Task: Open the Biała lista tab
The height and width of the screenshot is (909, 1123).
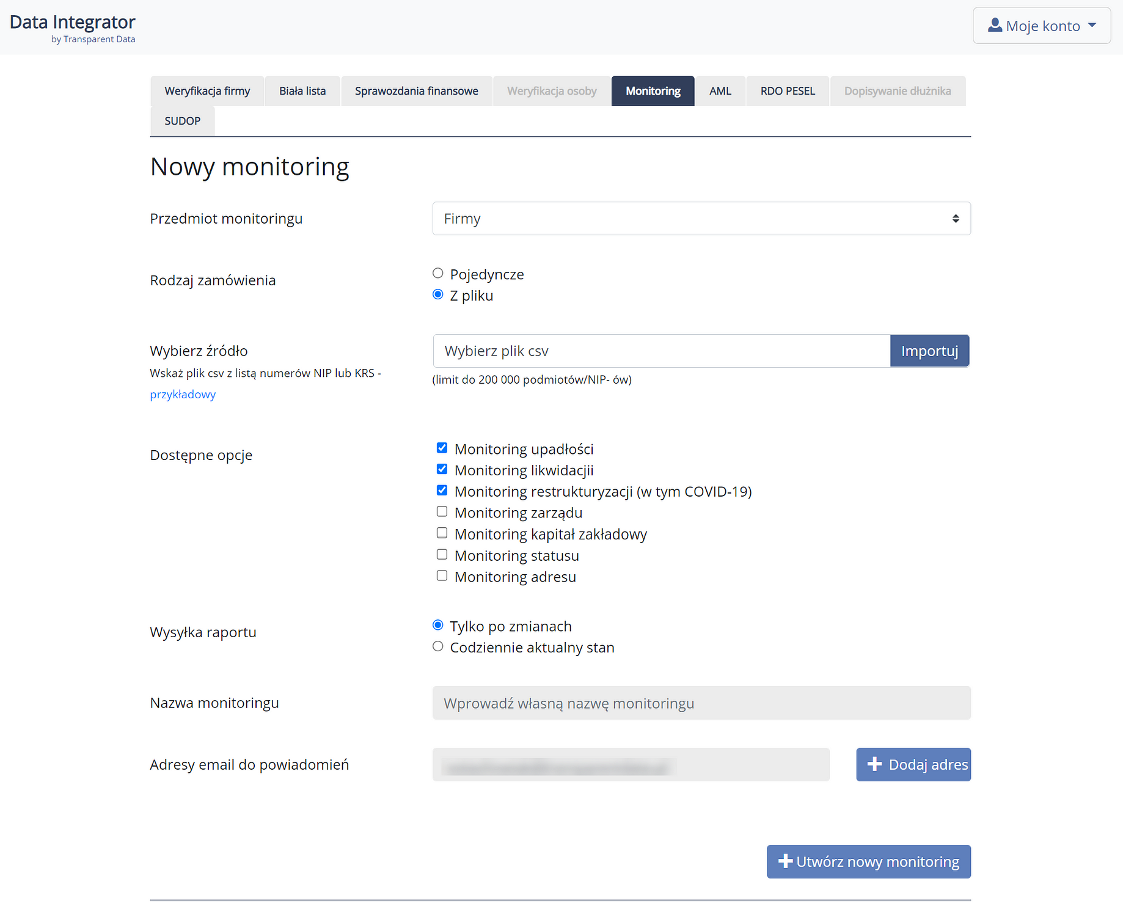Action: (302, 91)
